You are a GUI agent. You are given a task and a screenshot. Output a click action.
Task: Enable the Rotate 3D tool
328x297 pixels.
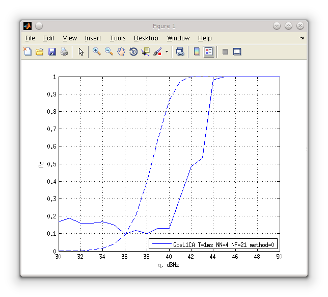[x=133, y=52]
